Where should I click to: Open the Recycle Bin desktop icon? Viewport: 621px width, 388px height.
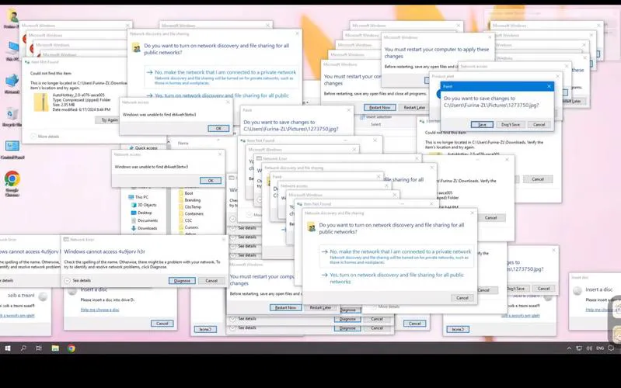point(12,116)
